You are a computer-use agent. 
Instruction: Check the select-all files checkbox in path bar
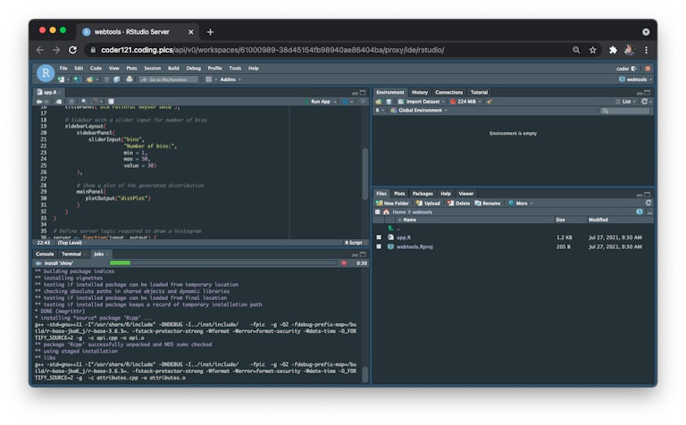click(x=378, y=212)
